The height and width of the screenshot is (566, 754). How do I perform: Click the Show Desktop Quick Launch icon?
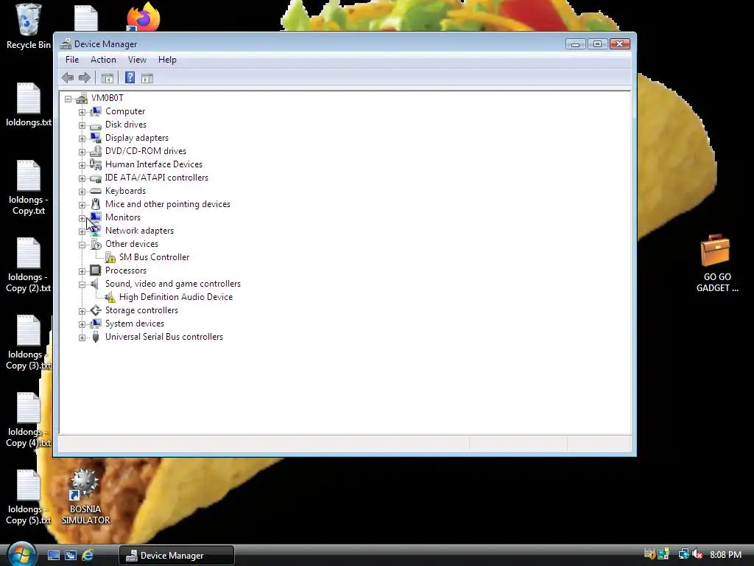click(x=53, y=556)
